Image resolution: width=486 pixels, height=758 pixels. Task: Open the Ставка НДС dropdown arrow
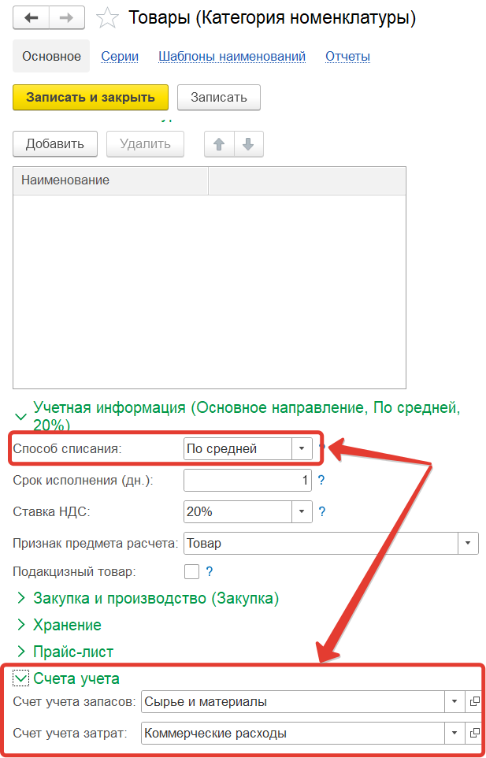point(302,511)
